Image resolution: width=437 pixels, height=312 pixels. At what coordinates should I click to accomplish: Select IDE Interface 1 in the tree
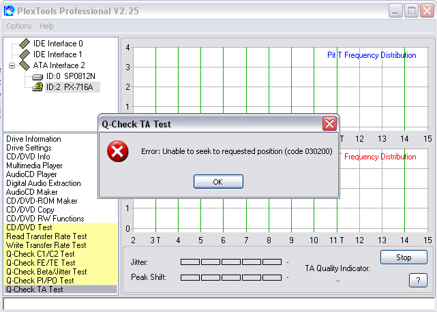(x=57, y=54)
